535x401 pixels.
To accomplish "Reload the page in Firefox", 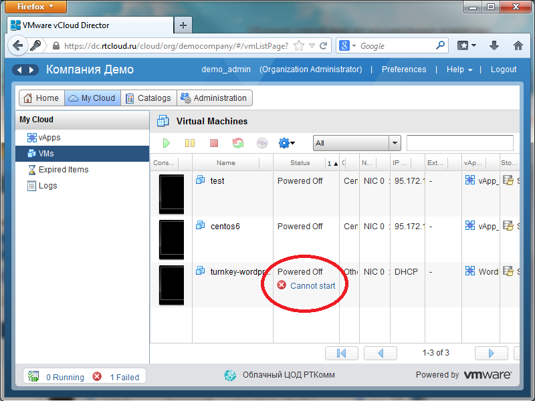I will [324, 45].
